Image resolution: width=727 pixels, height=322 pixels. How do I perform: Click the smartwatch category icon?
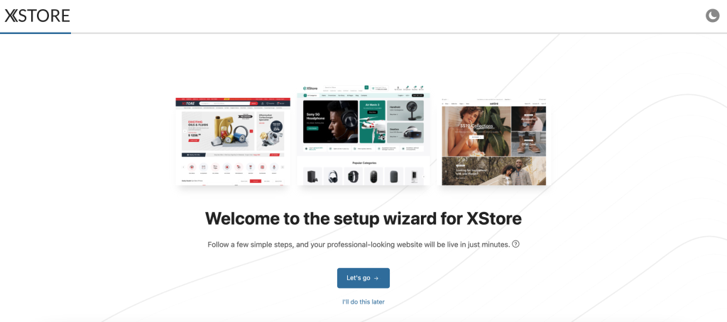coord(354,177)
